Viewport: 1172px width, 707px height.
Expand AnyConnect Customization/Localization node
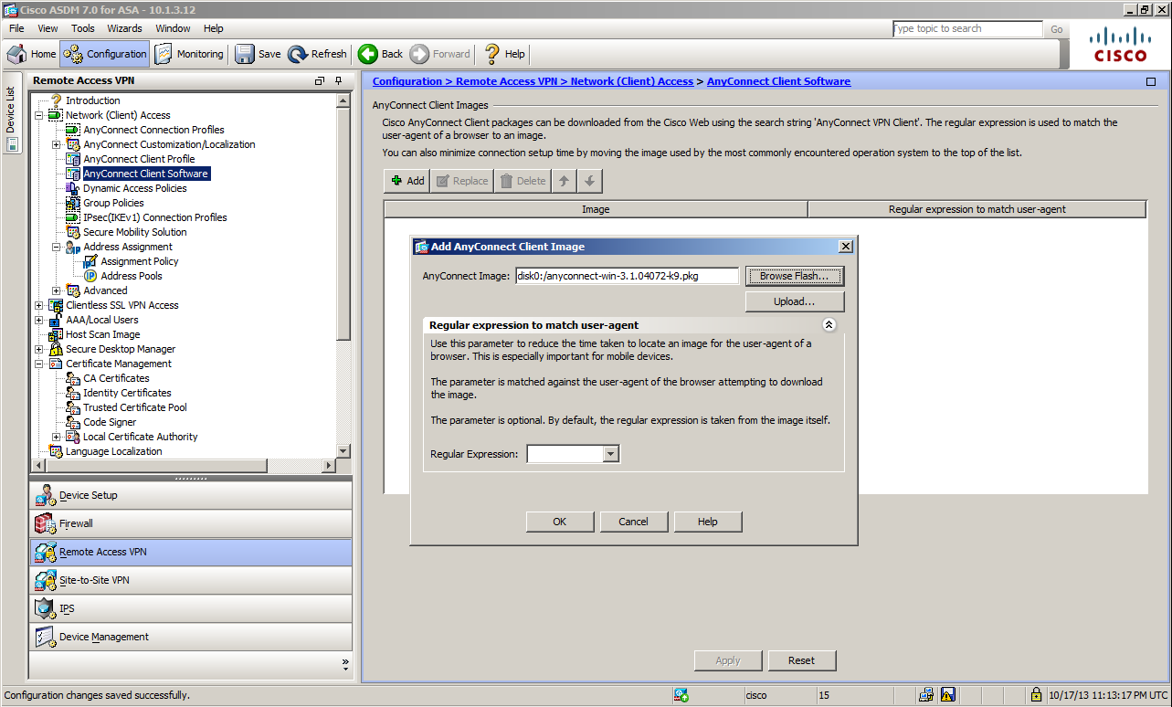[57, 144]
